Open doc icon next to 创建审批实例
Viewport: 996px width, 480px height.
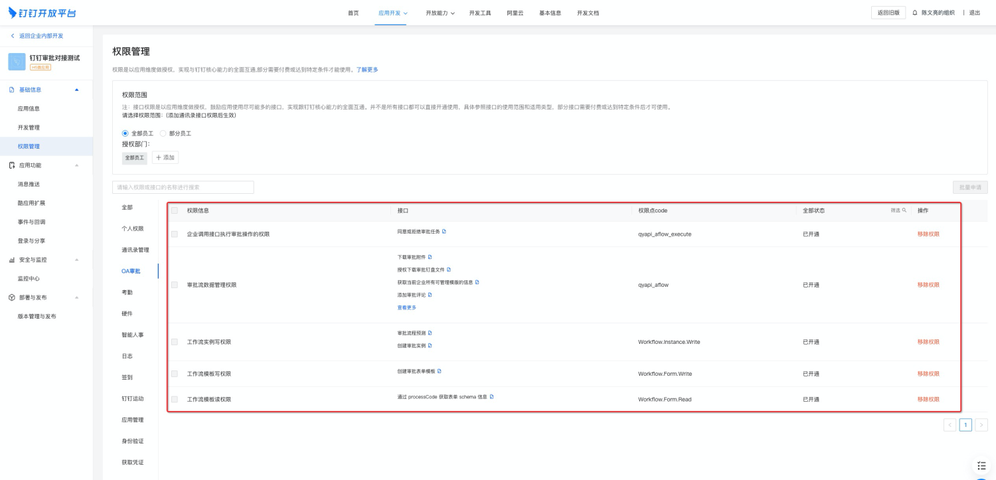pos(430,345)
